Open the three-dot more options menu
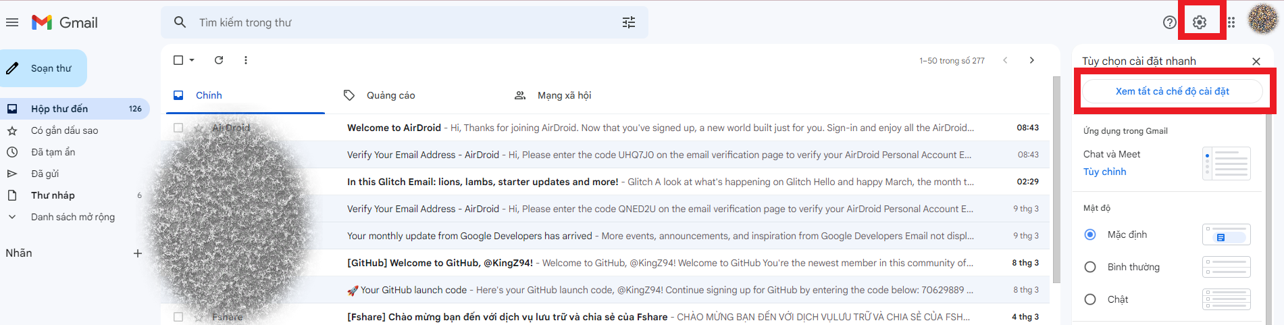Screen dimensions: 1284x325 pyautogui.click(x=246, y=60)
